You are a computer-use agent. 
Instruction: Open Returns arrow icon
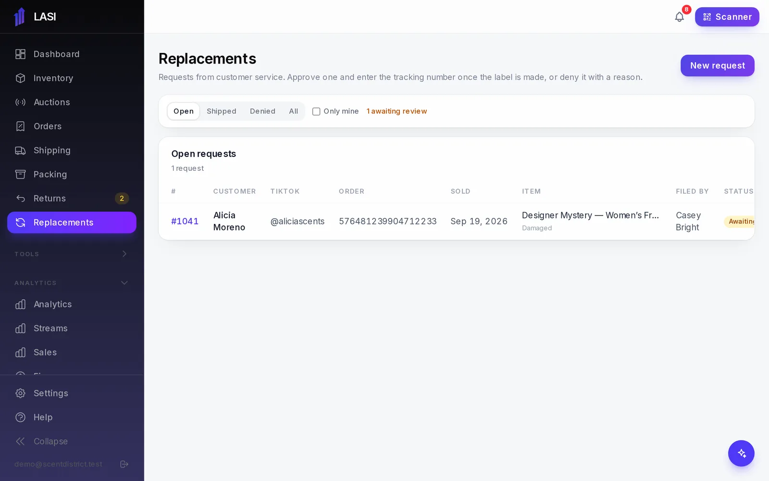pyautogui.click(x=20, y=199)
